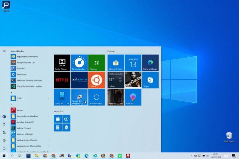
Task: Open the Microsoft Store tile
Action: pyautogui.click(x=116, y=63)
